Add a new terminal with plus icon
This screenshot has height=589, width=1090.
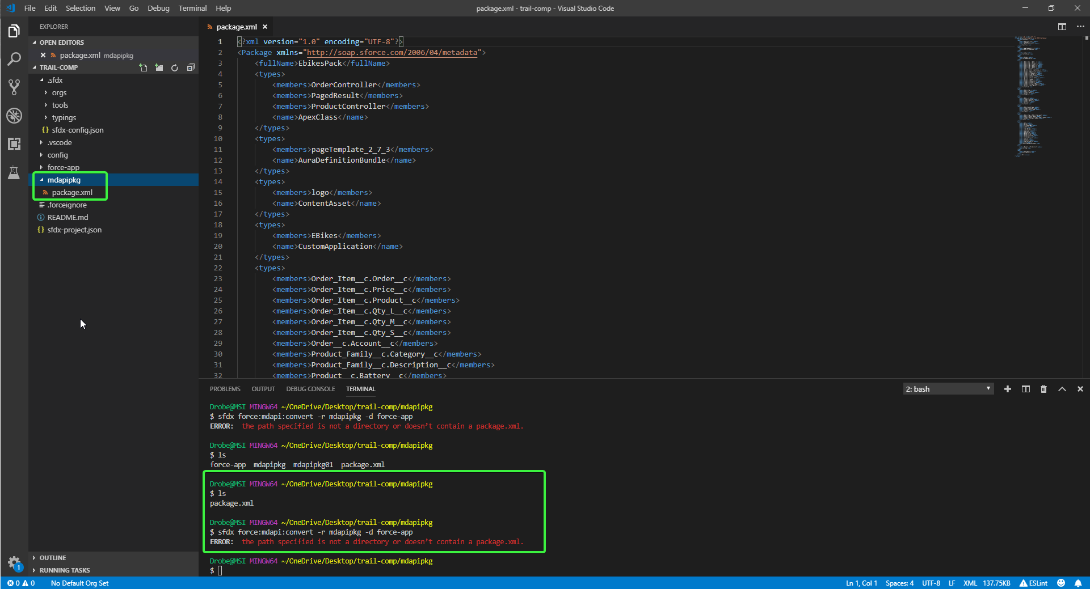[x=1007, y=389]
